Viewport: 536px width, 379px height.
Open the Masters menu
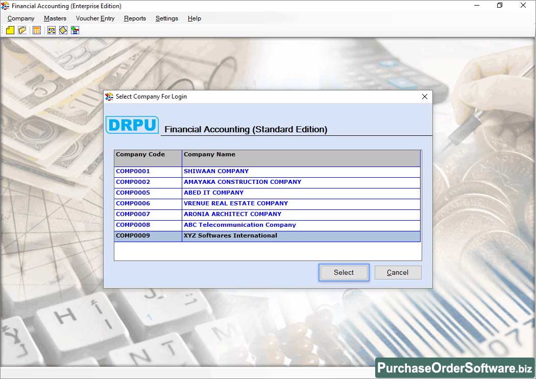(55, 18)
